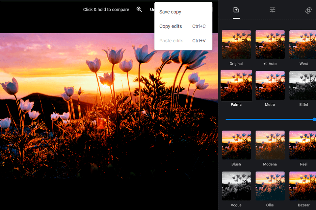Image resolution: width=316 pixels, height=210 pixels.
Task: Apply the Eiffel black-and-white filter
Action: pyautogui.click(x=303, y=85)
